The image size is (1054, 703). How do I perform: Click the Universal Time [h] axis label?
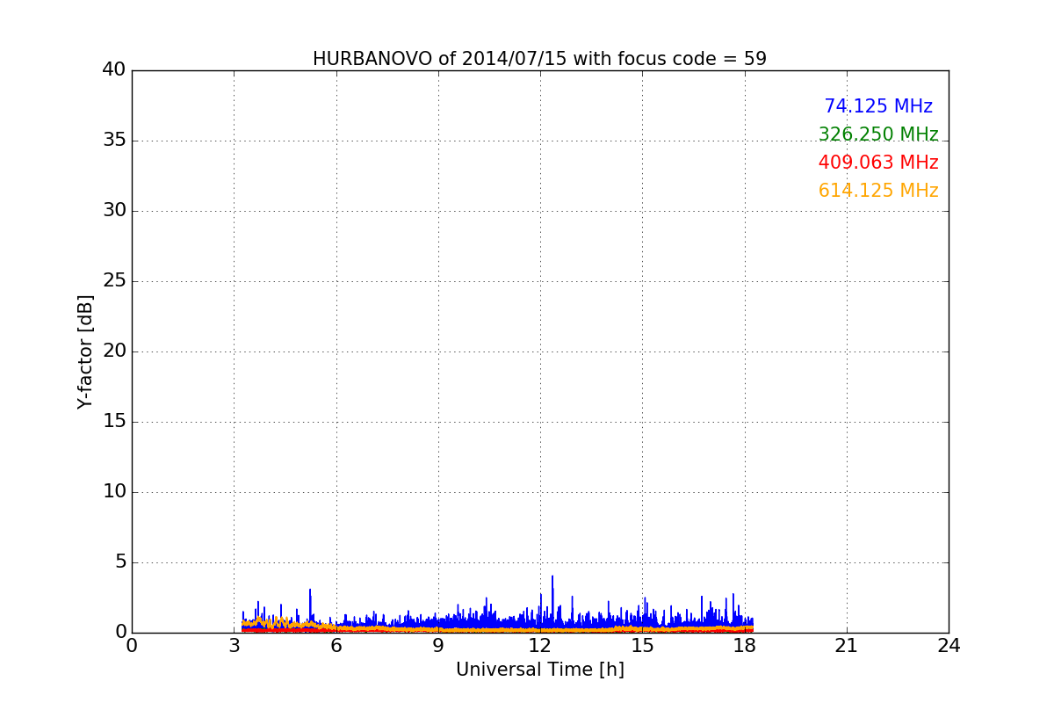click(x=539, y=670)
